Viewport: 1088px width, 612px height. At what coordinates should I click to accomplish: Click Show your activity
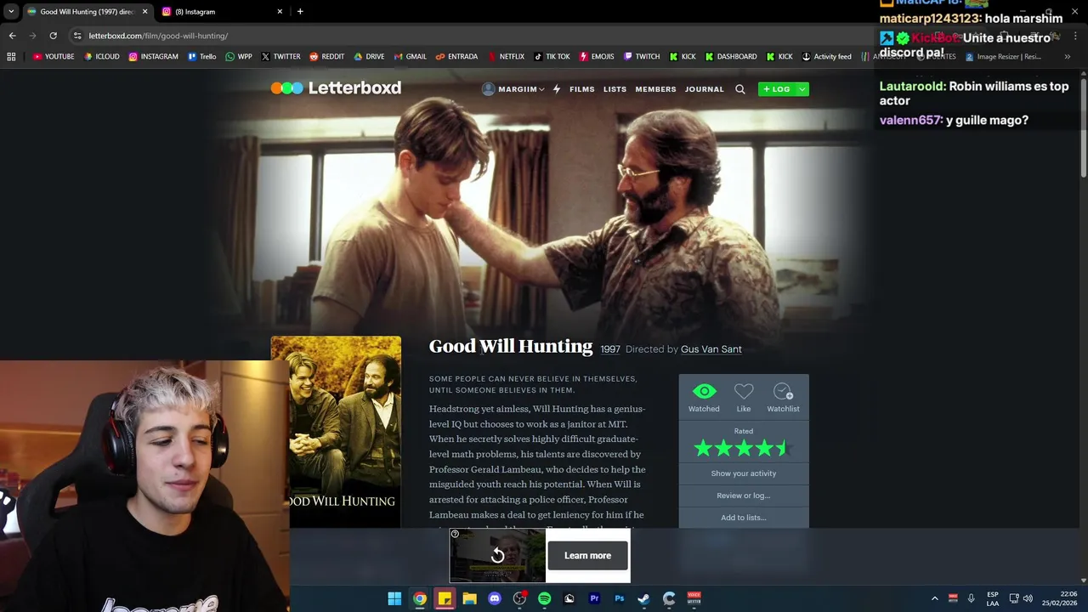pos(744,473)
